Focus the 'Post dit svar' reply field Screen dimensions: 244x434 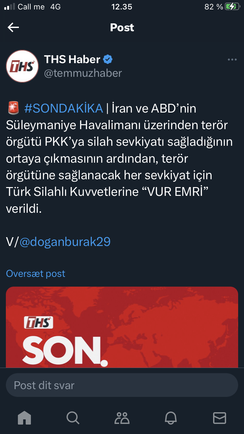tap(122, 385)
